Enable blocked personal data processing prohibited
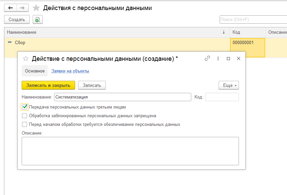This screenshot has height=195, width=287. (x=24, y=116)
